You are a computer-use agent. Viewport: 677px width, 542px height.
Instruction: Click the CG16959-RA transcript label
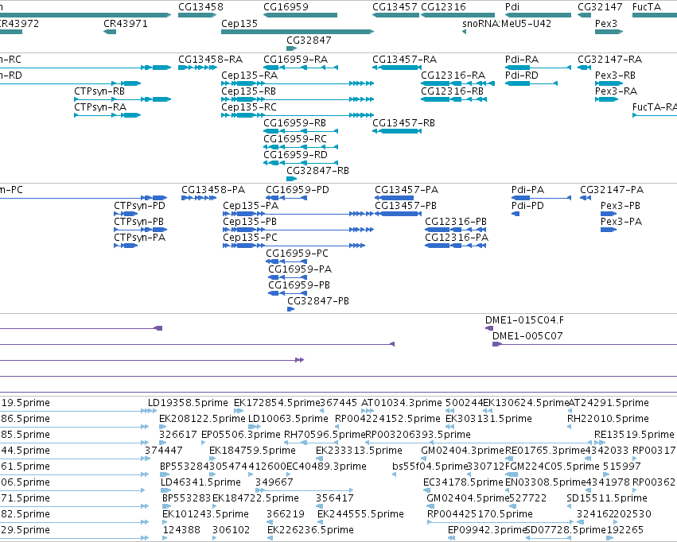coord(295,59)
